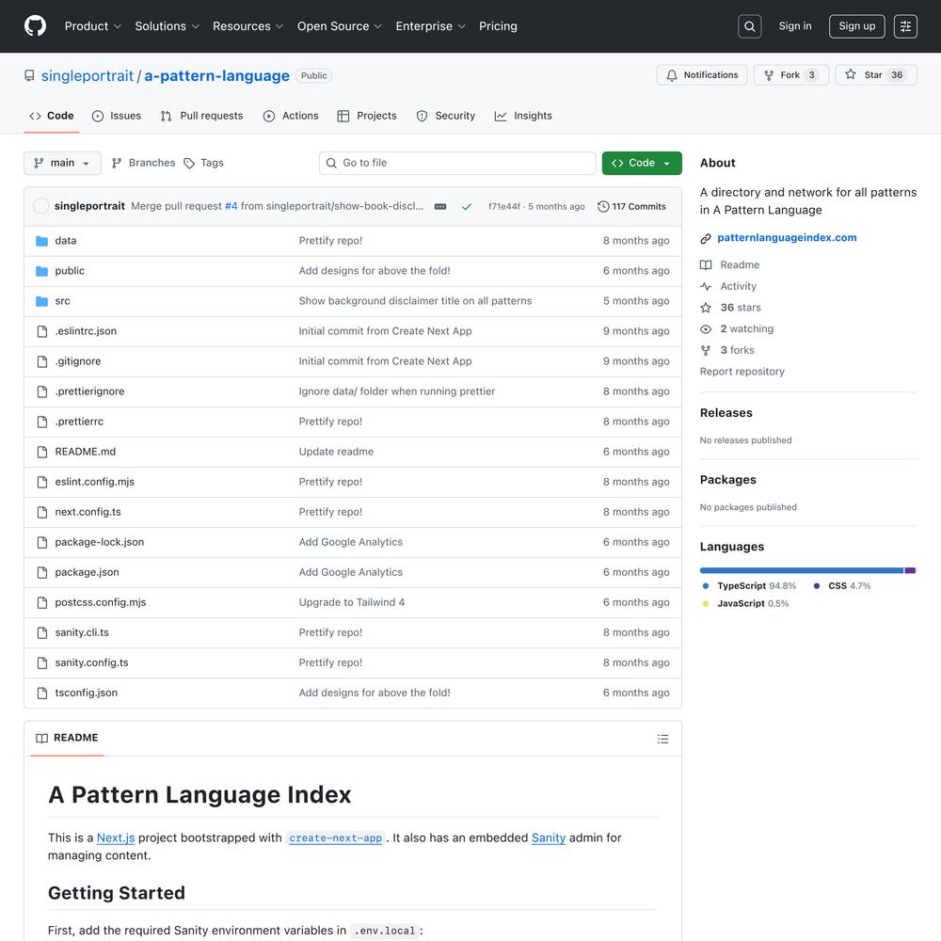This screenshot has width=941, height=941.
Task: Open the Pull requests tab
Action: tap(201, 116)
